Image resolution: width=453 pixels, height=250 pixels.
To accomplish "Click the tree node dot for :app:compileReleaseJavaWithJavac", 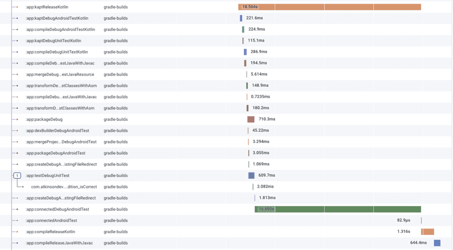I will 17,243.
